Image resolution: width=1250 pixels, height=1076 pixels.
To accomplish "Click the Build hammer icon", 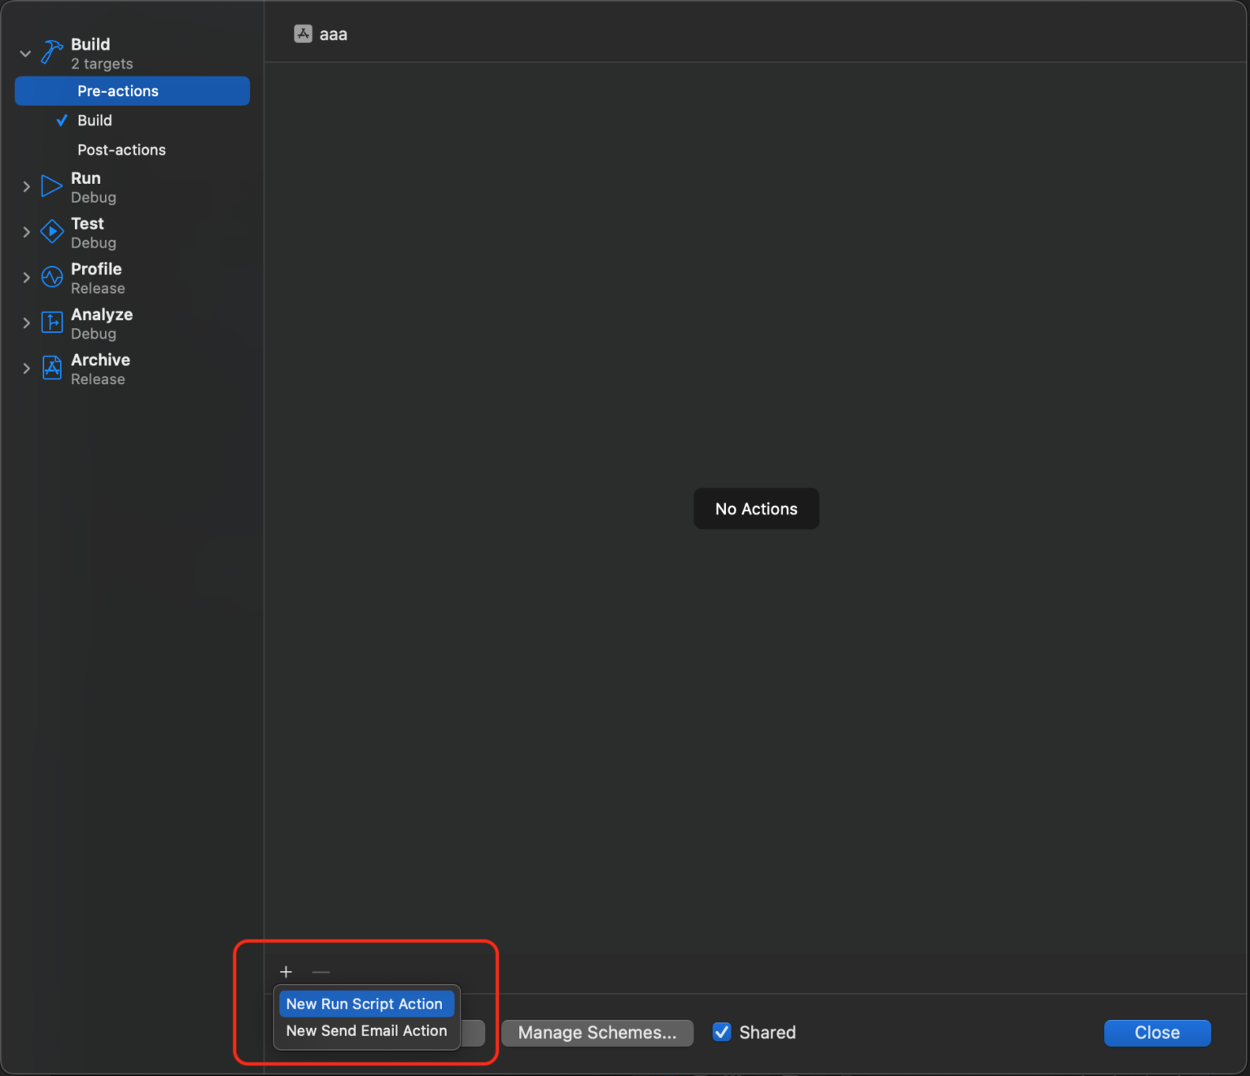I will (x=52, y=53).
